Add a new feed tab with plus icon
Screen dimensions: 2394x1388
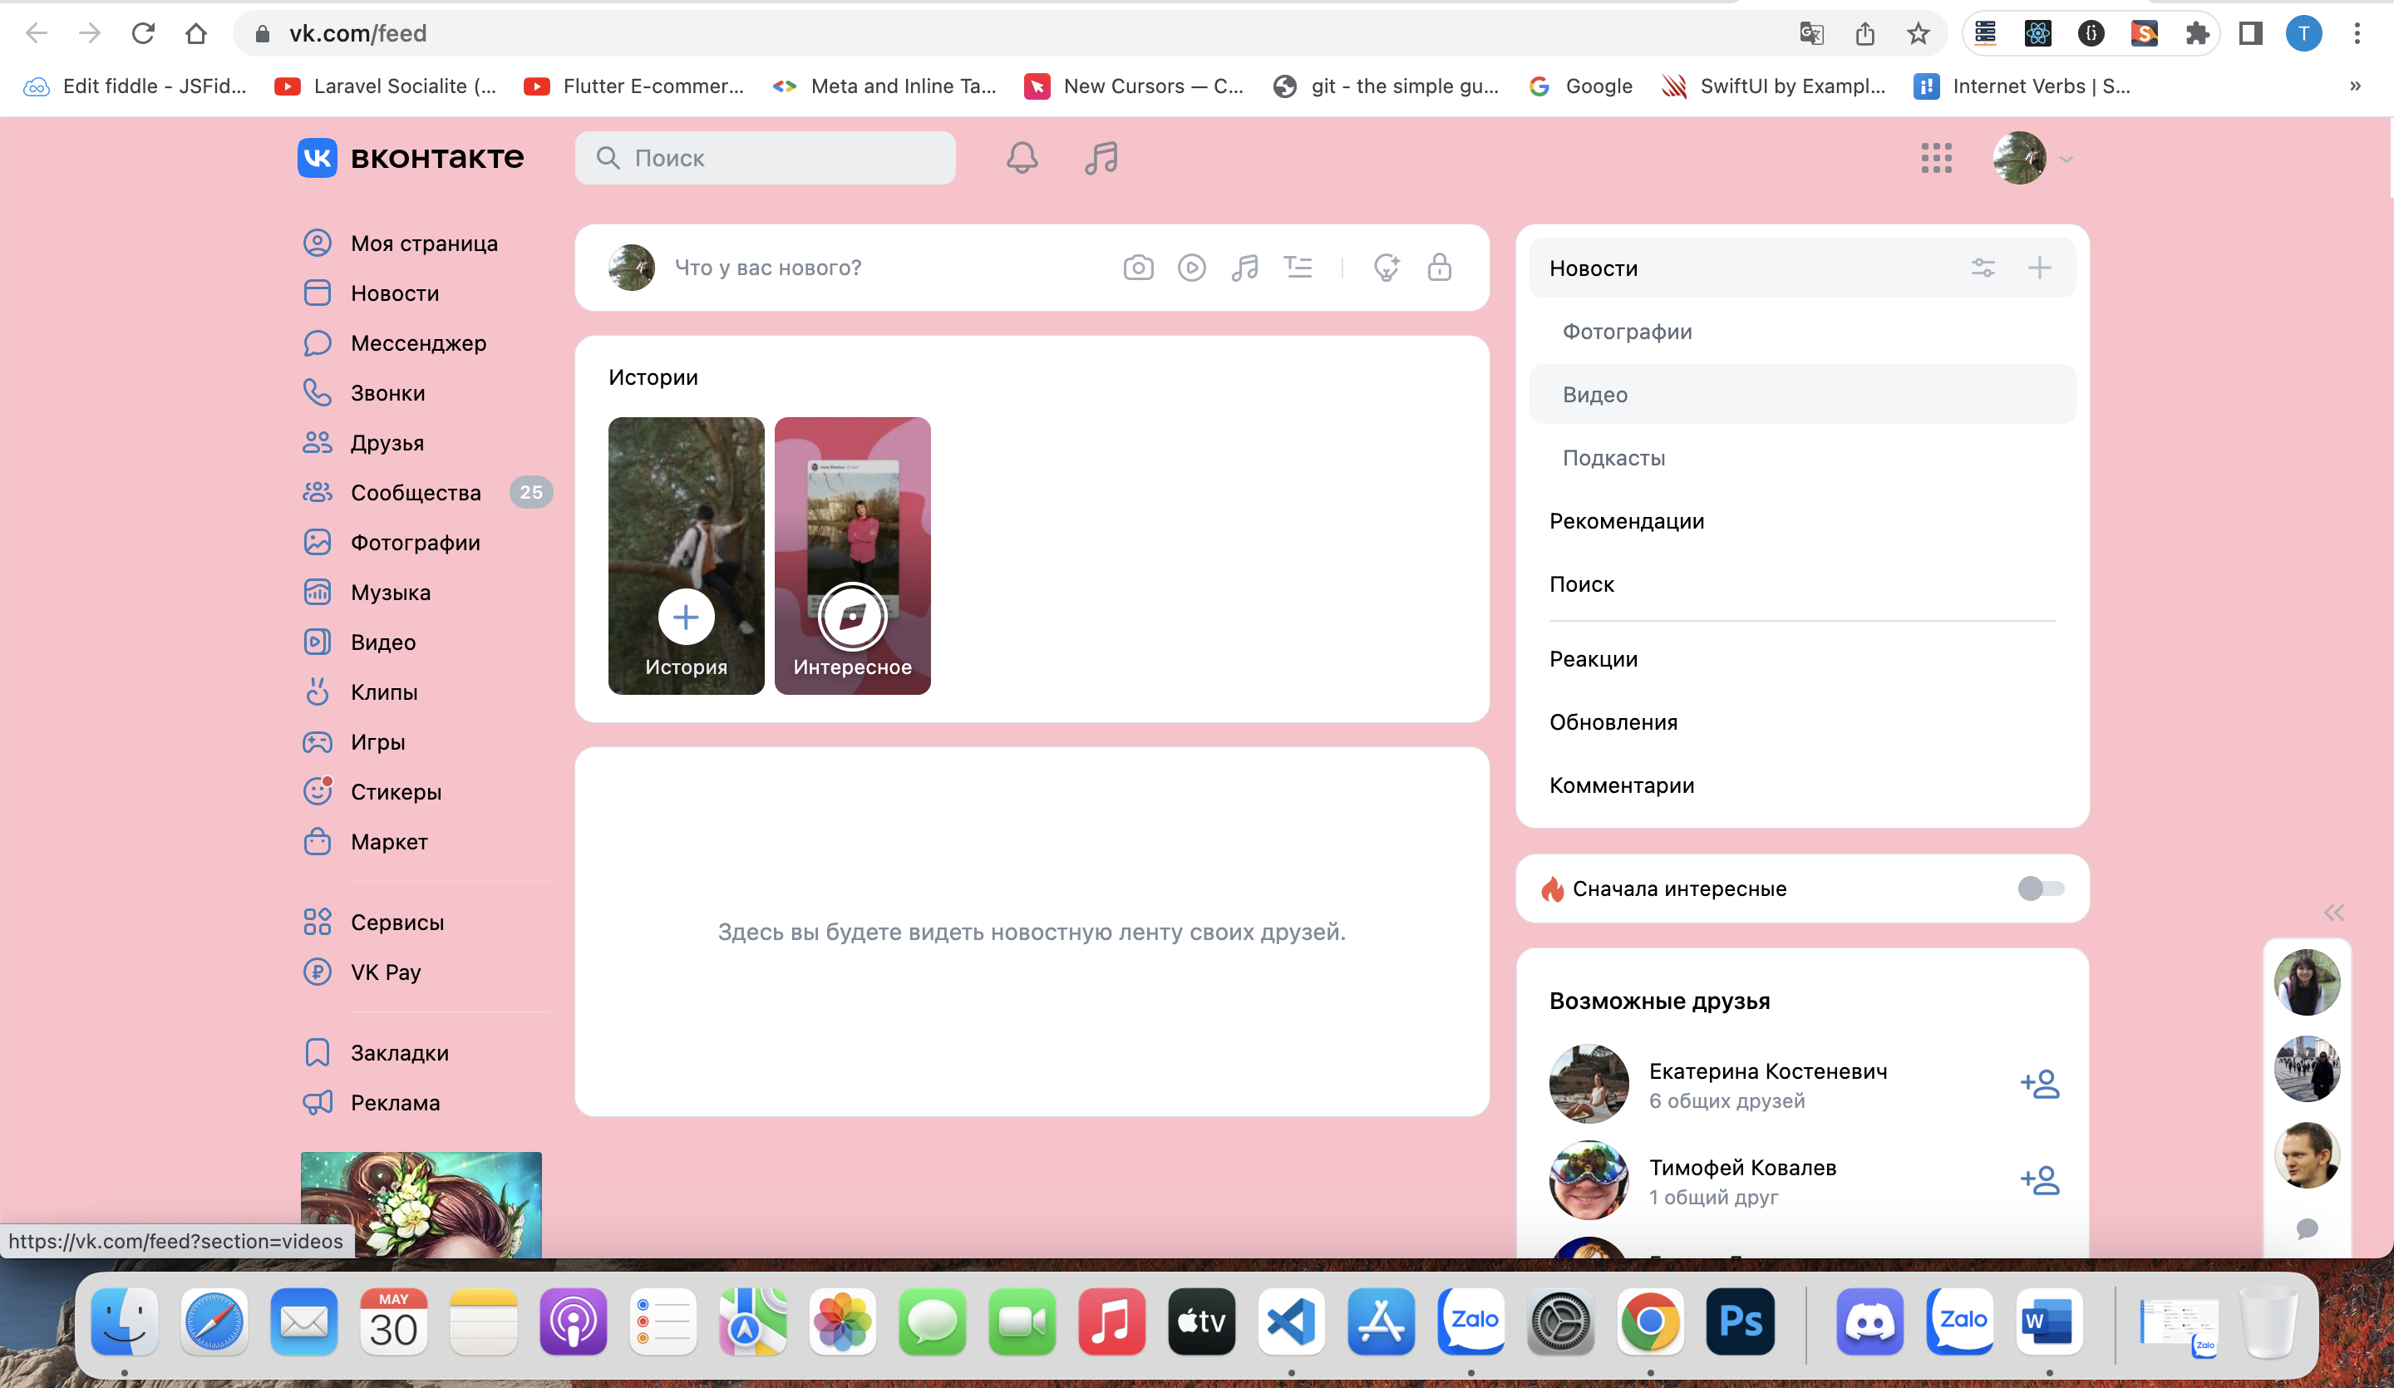point(2039,268)
